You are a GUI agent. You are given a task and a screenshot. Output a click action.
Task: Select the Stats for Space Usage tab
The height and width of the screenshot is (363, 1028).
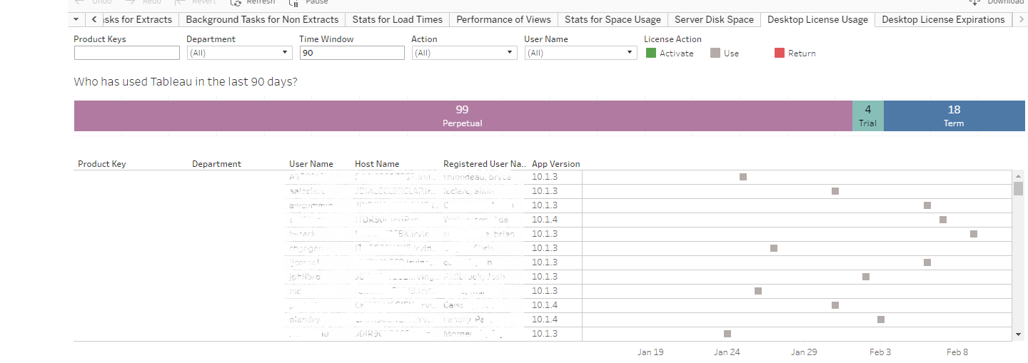pyautogui.click(x=613, y=19)
